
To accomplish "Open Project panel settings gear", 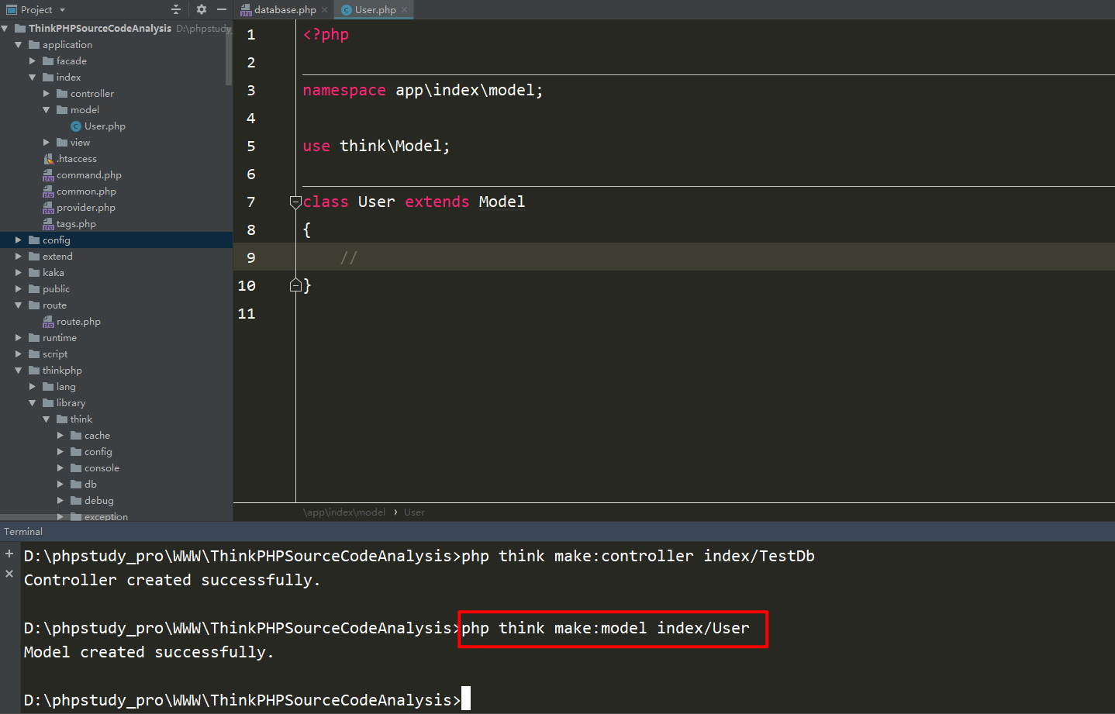I will pyautogui.click(x=202, y=9).
